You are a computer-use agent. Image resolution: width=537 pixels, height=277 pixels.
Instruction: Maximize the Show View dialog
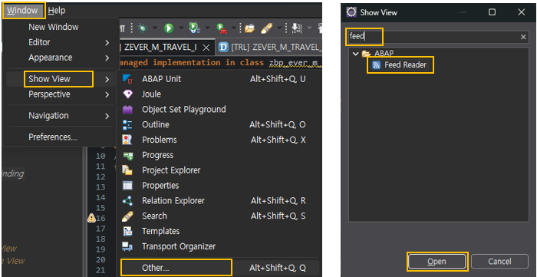pyautogui.click(x=493, y=12)
